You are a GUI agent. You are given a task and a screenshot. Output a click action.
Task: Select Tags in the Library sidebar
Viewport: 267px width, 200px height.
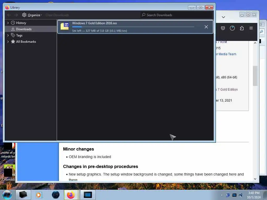pos(31,35)
